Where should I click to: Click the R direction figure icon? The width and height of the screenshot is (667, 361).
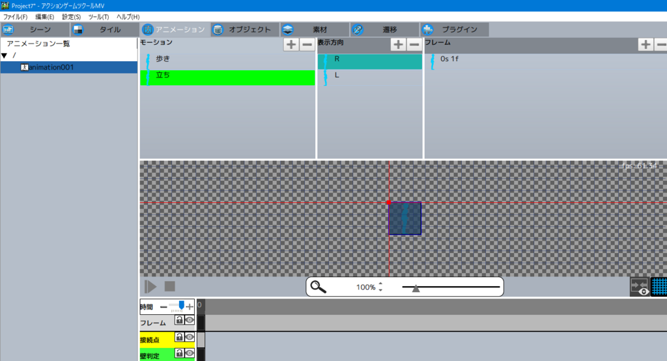coord(326,62)
